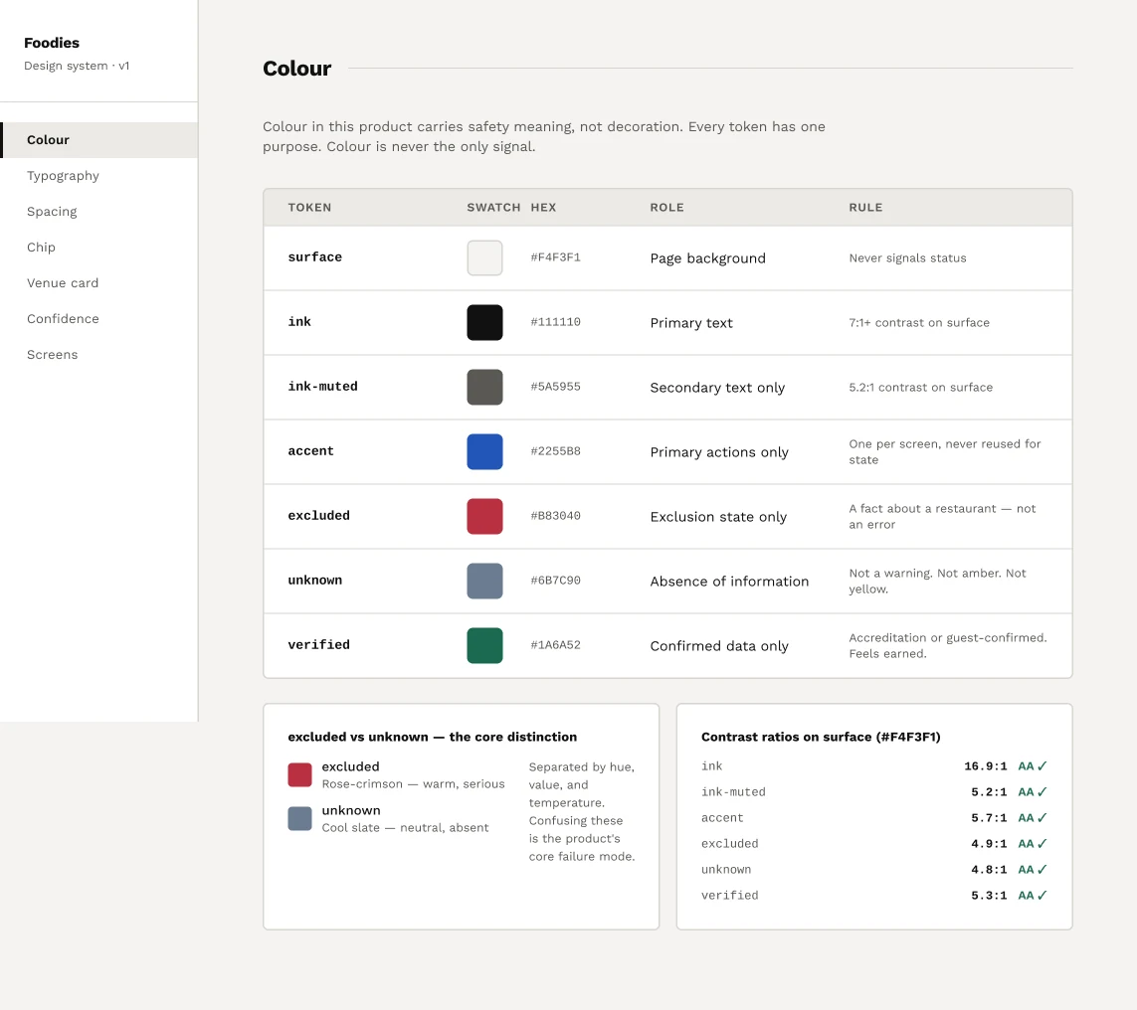Open the Confidence page

tap(99, 319)
